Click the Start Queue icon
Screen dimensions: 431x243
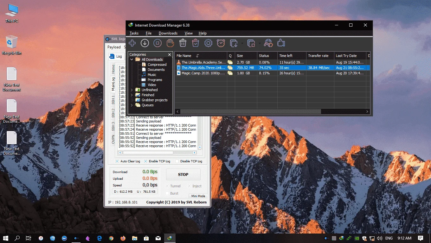234,43
